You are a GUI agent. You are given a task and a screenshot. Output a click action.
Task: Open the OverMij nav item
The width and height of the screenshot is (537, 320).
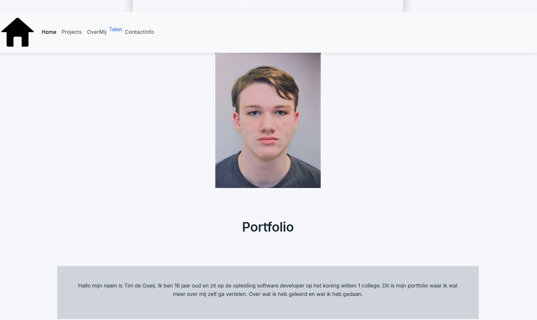click(97, 32)
